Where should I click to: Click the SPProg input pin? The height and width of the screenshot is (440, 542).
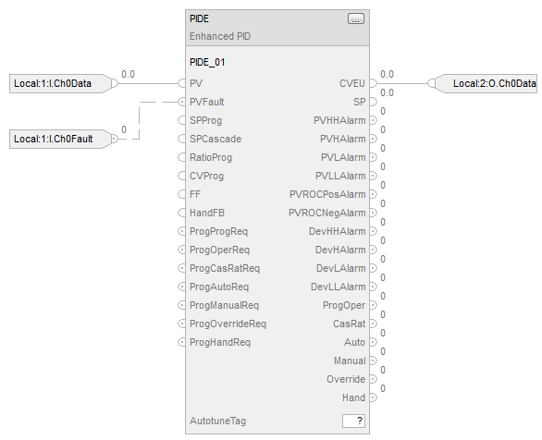click(182, 120)
